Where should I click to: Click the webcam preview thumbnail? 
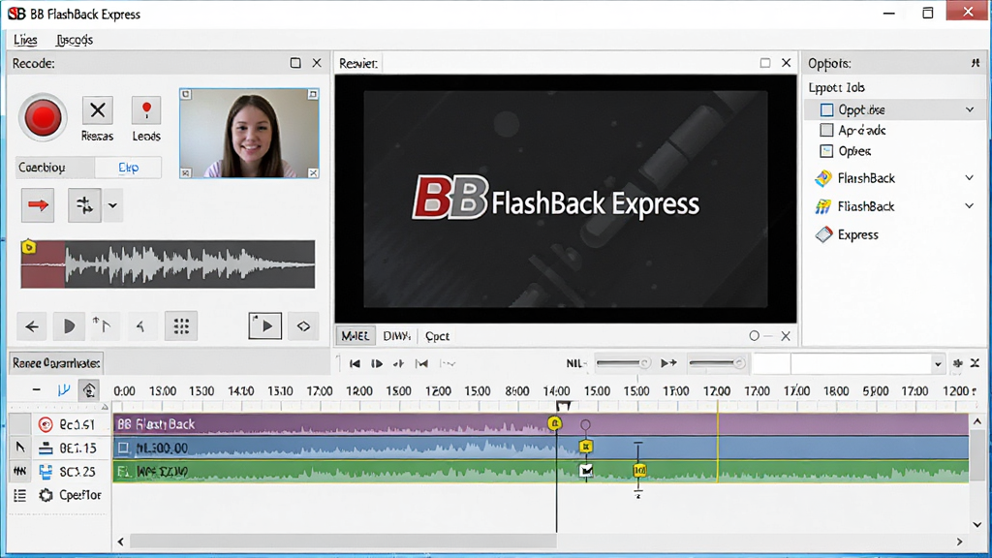click(249, 134)
